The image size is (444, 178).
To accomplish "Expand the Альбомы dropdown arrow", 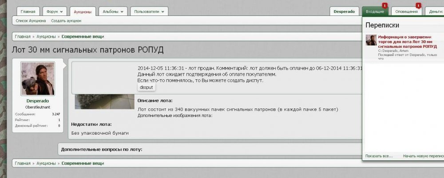I will click(122, 12).
